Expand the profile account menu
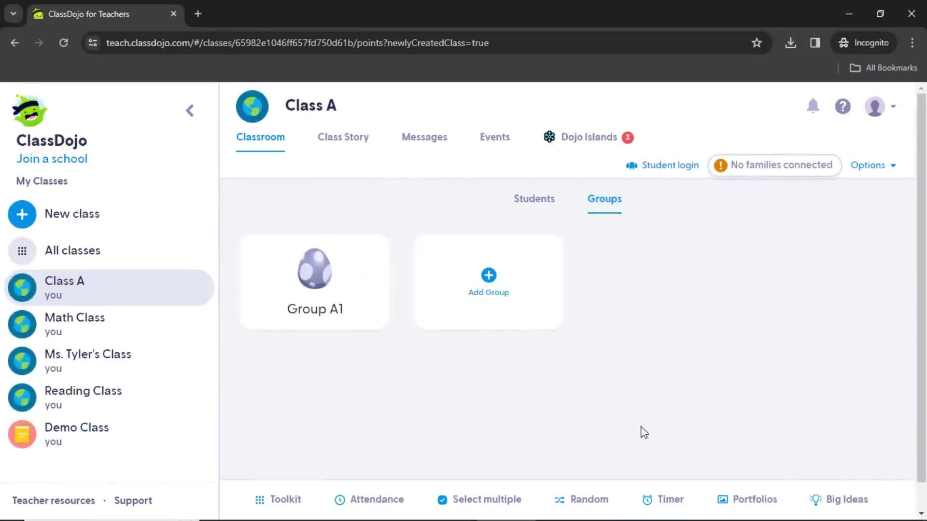 [881, 106]
